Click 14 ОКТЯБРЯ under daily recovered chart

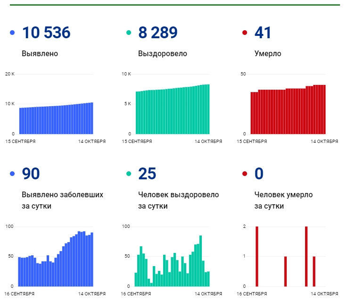click(208, 294)
